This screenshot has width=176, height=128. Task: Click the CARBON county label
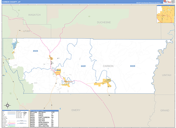coord(108,66)
